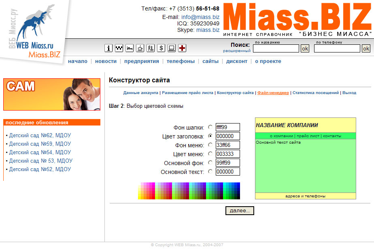Click the Skype miass.biz link
The height and width of the screenshot is (249, 374).
pyautogui.click(x=208, y=30)
